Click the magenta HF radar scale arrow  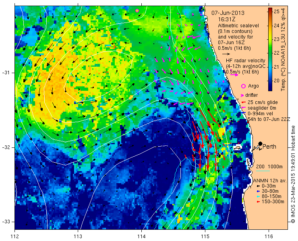pyautogui.click(x=234, y=75)
